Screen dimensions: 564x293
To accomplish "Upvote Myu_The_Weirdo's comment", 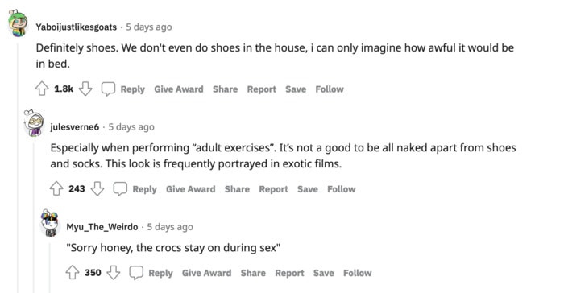I will tap(73, 273).
